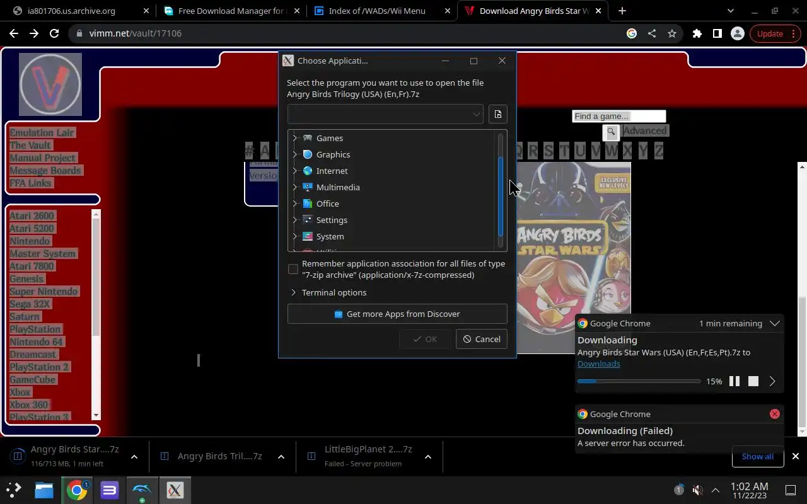The height and width of the screenshot is (504, 807).
Task: Bookmark this page with the star
Action: [x=672, y=33]
